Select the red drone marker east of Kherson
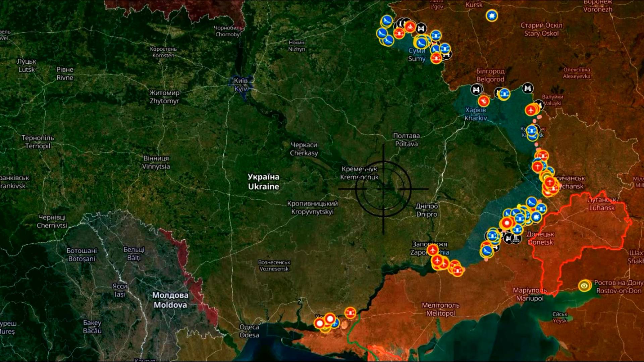Screen dimensions: 644x362 pos(351,313)
